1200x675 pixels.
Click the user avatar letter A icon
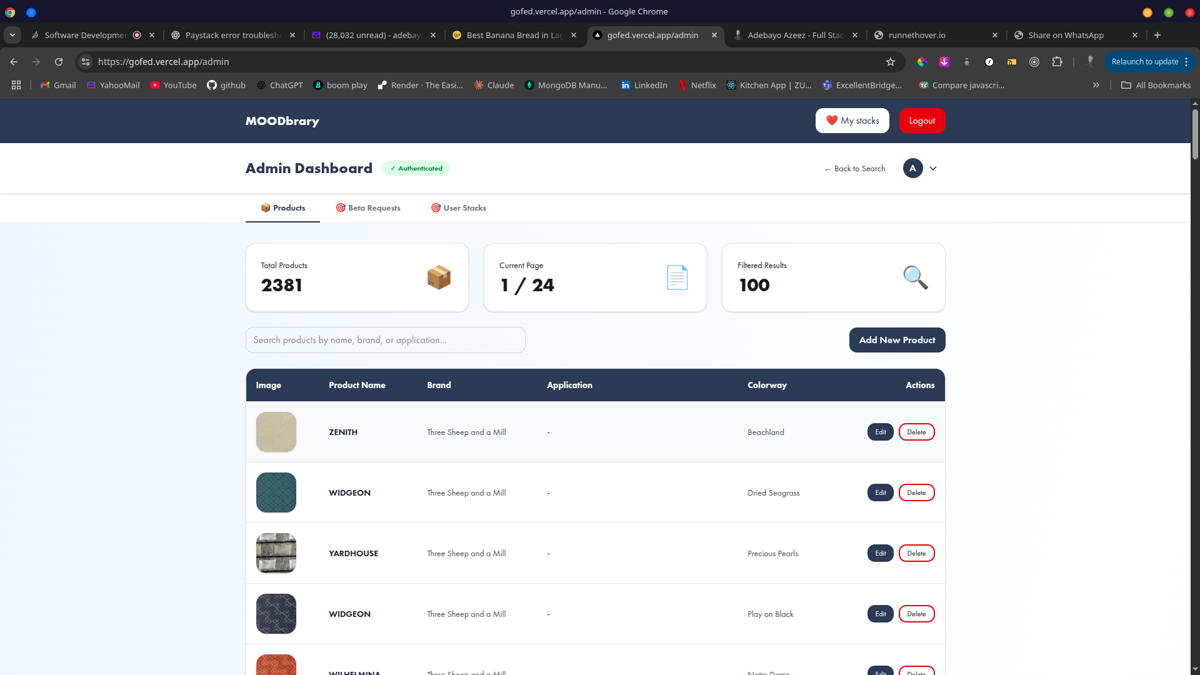tap(912, 168)
